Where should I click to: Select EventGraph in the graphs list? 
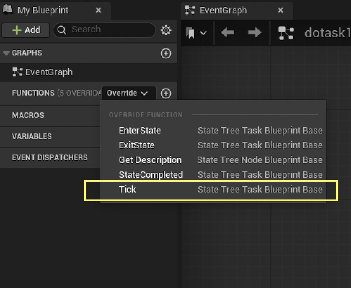pyautogui.click(x=49, y=72)
